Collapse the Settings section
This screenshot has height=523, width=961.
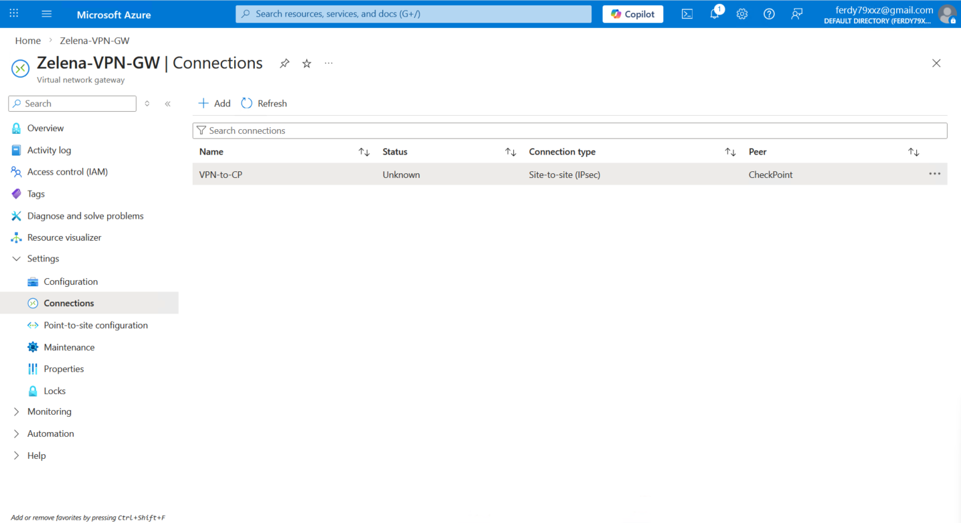17,259
